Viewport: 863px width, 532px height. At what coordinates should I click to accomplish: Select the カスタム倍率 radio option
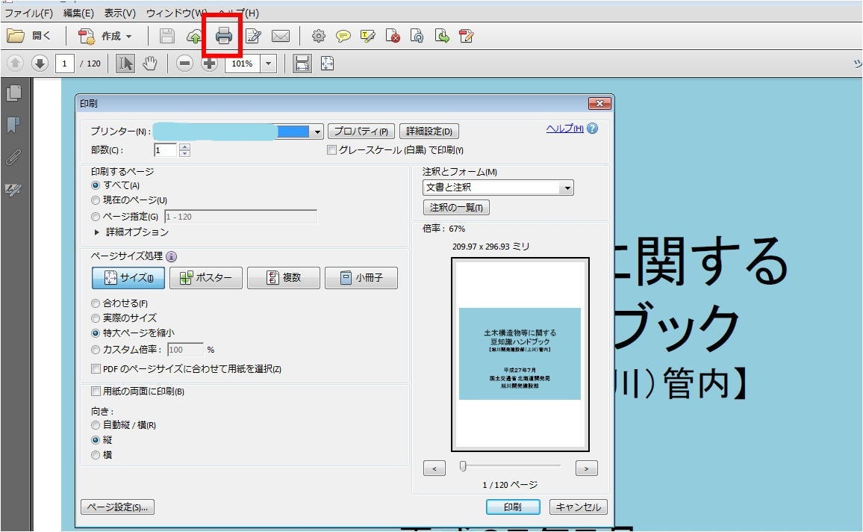click(96, 350)
